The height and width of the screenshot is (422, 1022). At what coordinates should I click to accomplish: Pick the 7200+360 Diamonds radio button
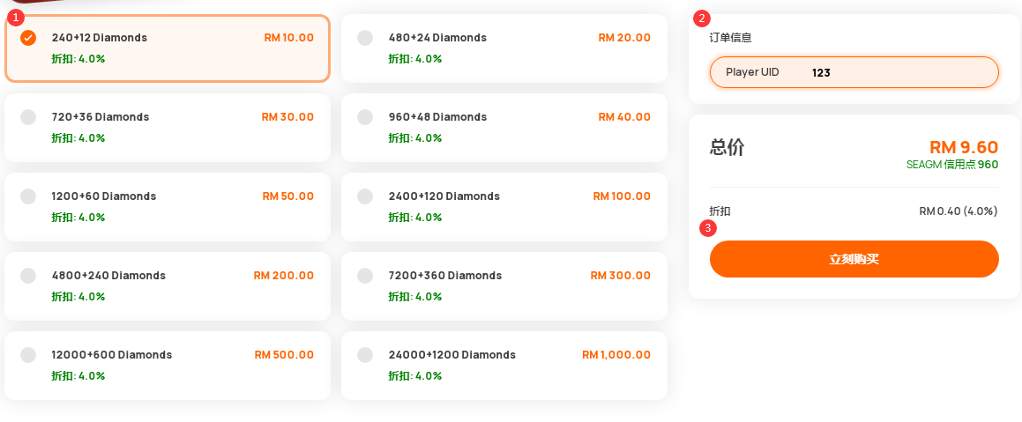[x=365, y=276]
